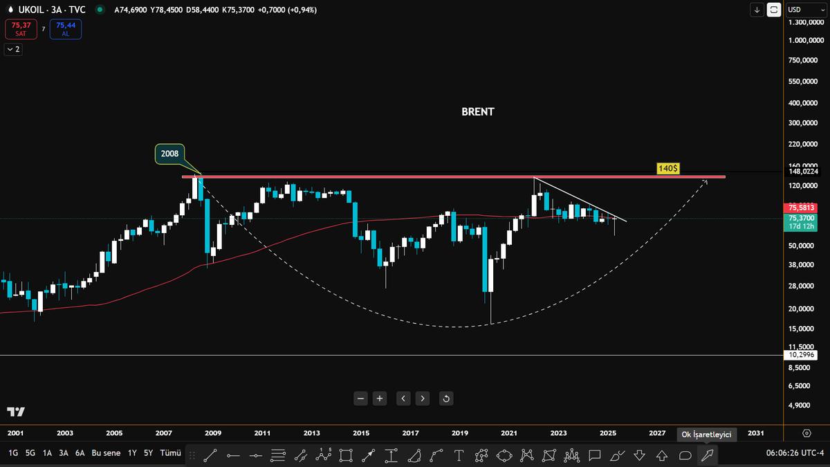The width and height of the screenshot is (830, 467).
Task: Click the 2001 label on time axis
Action: coord(15,433)
